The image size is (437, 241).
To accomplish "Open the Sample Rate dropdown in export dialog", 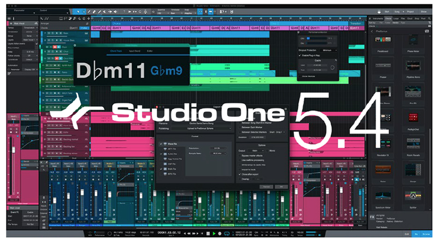I will coord(218,153).
